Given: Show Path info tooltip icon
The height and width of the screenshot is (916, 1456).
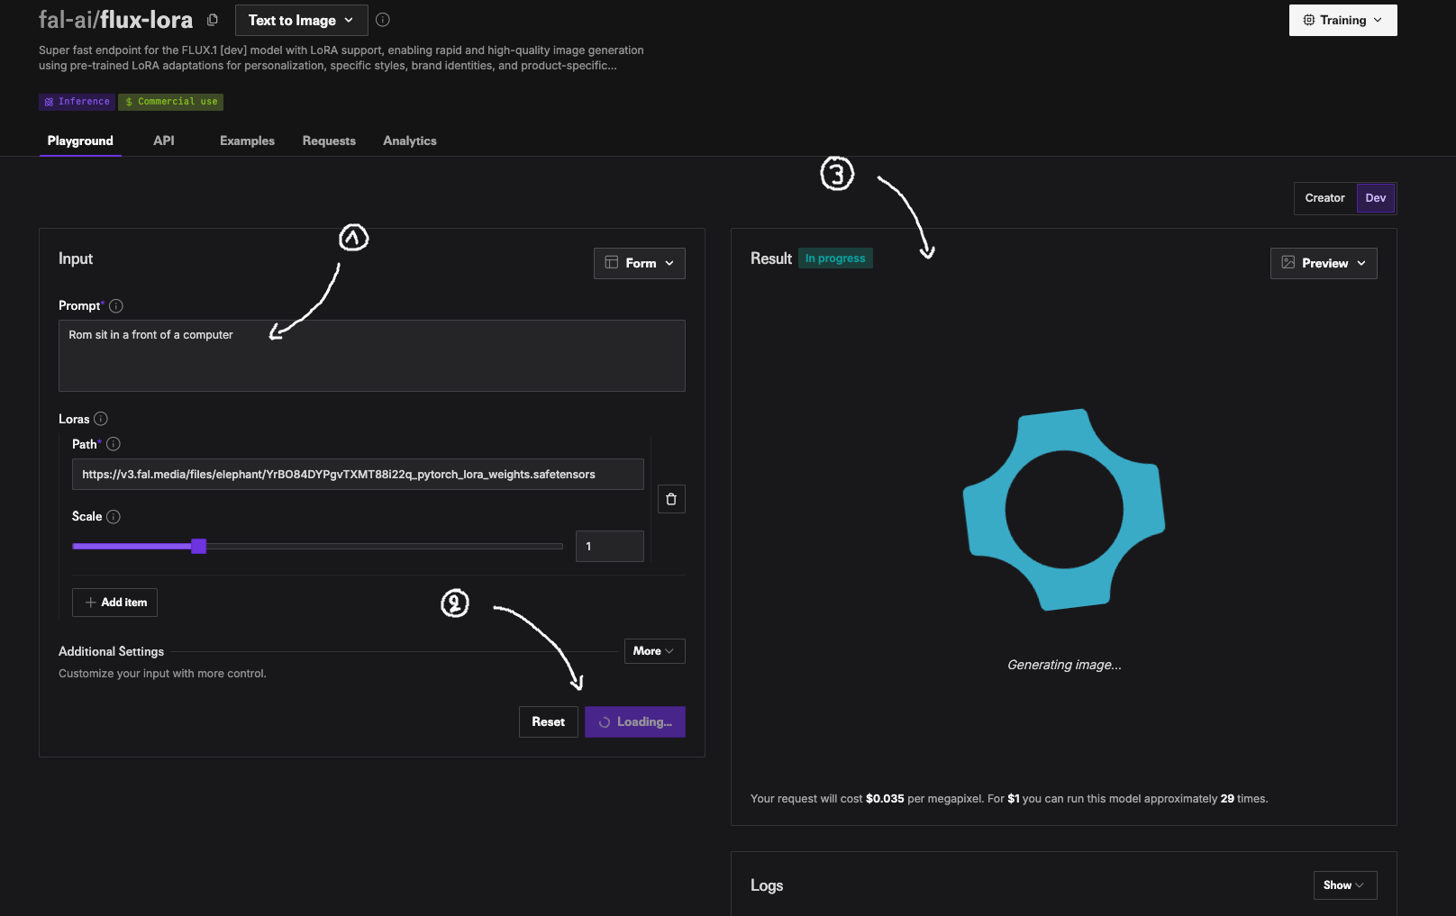Looking at the screenshot, I should tap(114, 444).
